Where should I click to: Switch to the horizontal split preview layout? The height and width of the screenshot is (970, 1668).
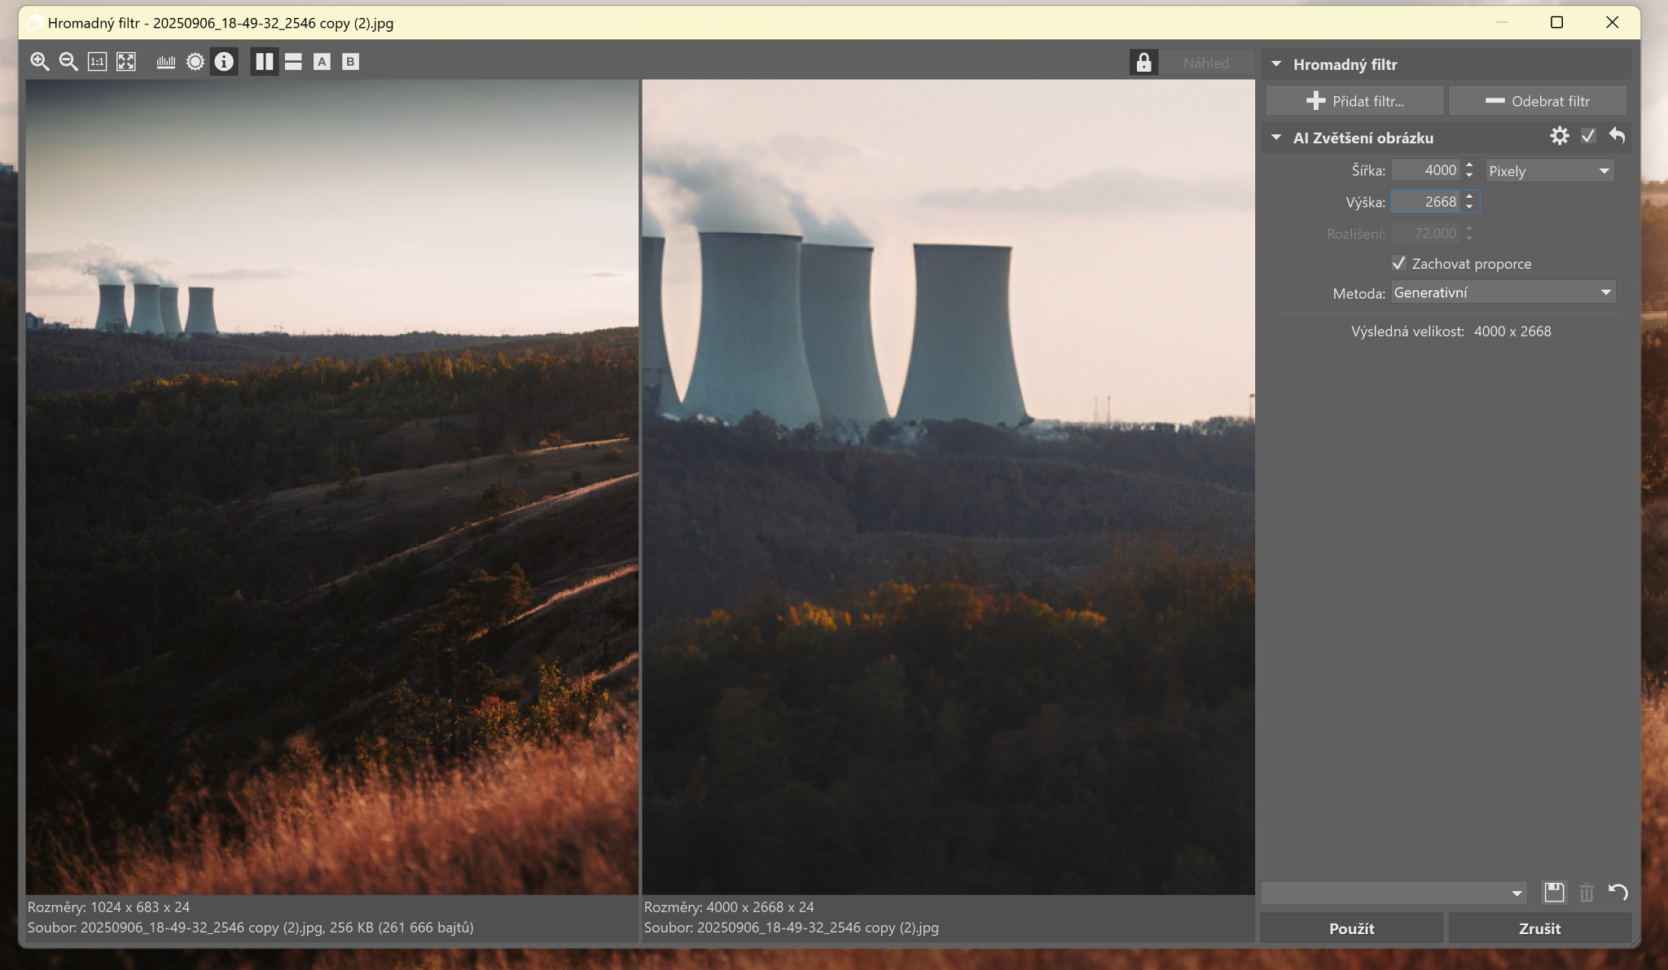[x=293, y=62]
